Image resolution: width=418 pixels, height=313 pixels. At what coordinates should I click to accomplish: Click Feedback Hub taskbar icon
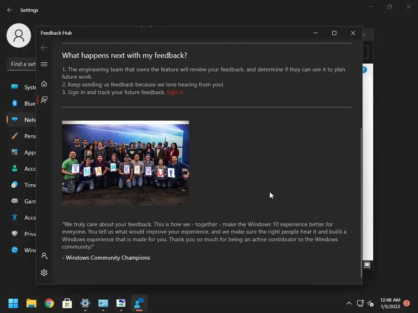139,303
